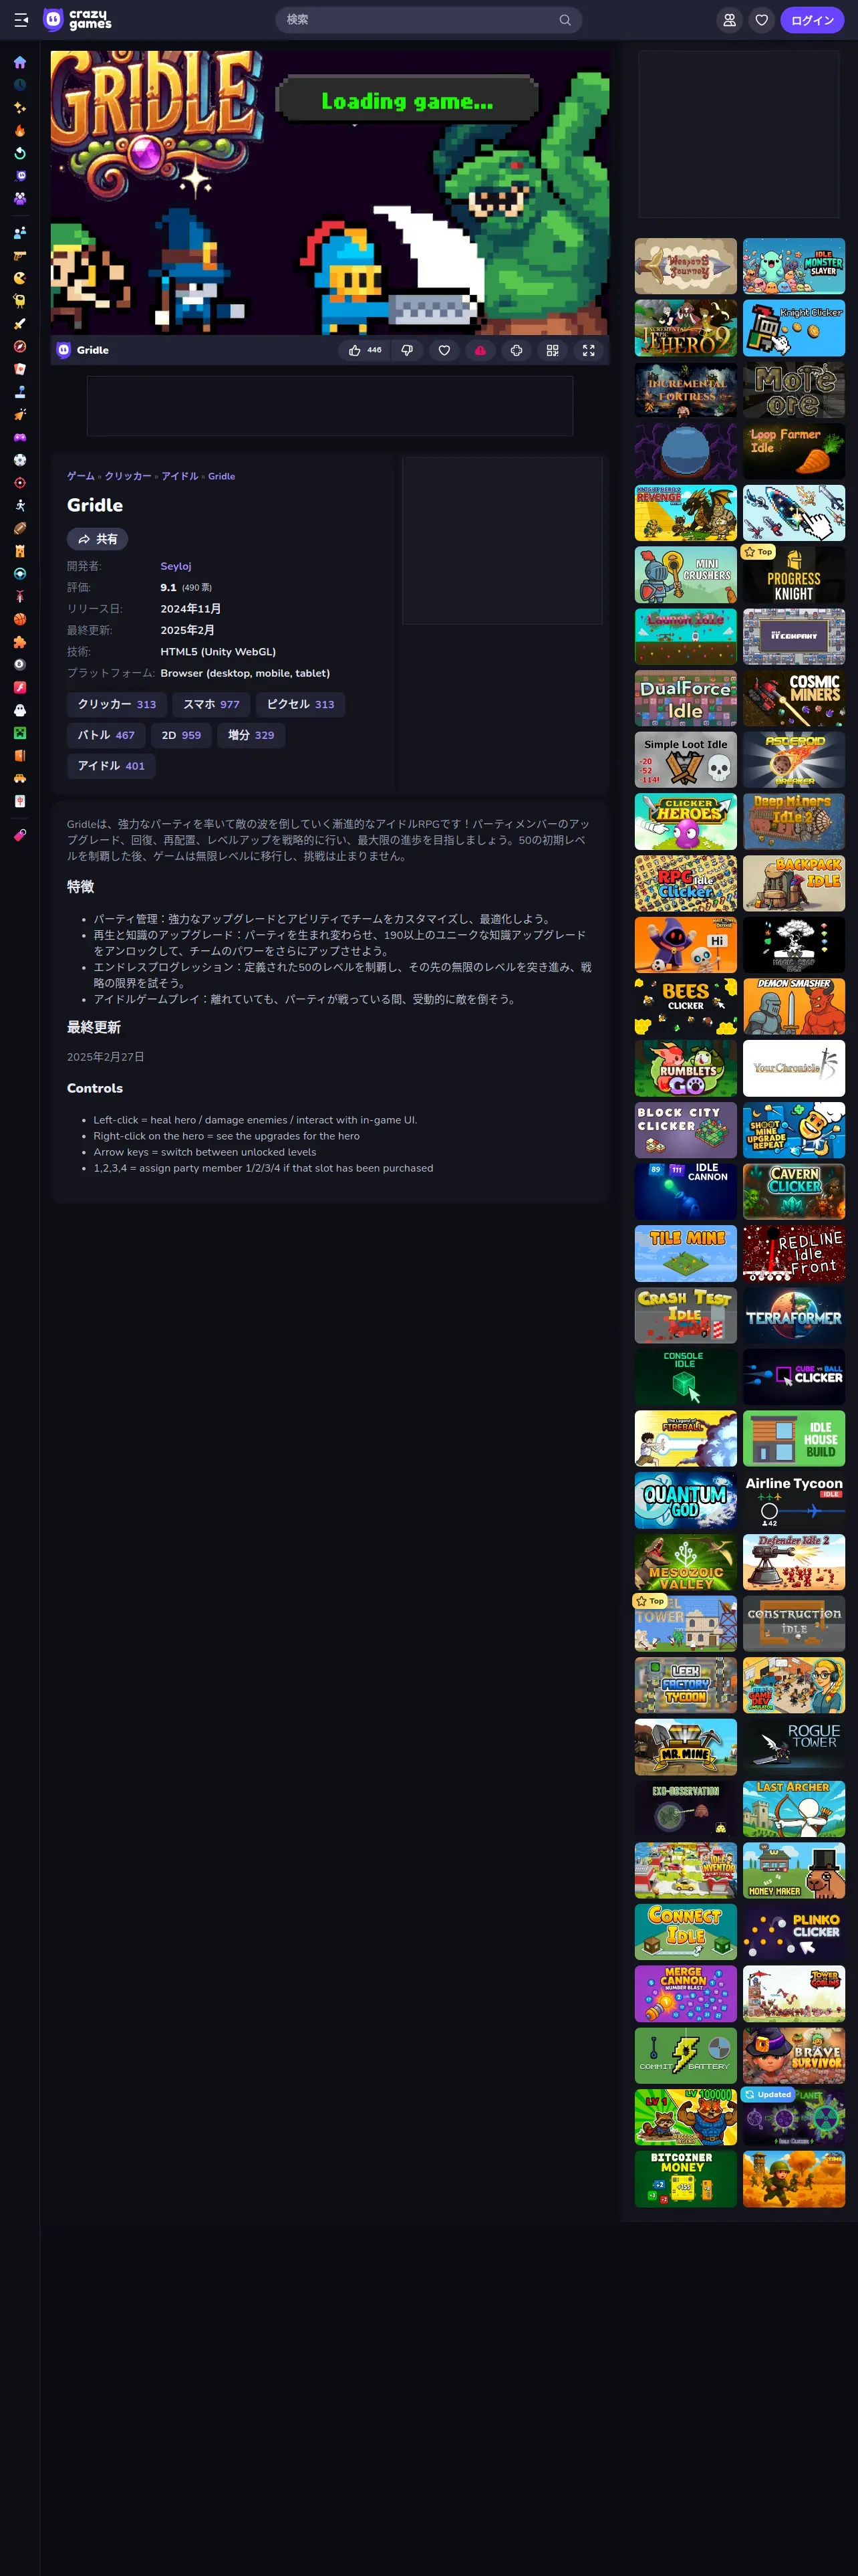
Task: Open Bitcoiner Money thumbnail
Action: coord(686,2179)
